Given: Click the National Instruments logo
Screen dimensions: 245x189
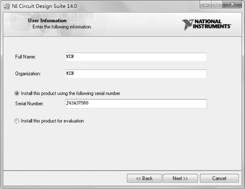Looking at the screenshot, I should [x=207, y=24].
